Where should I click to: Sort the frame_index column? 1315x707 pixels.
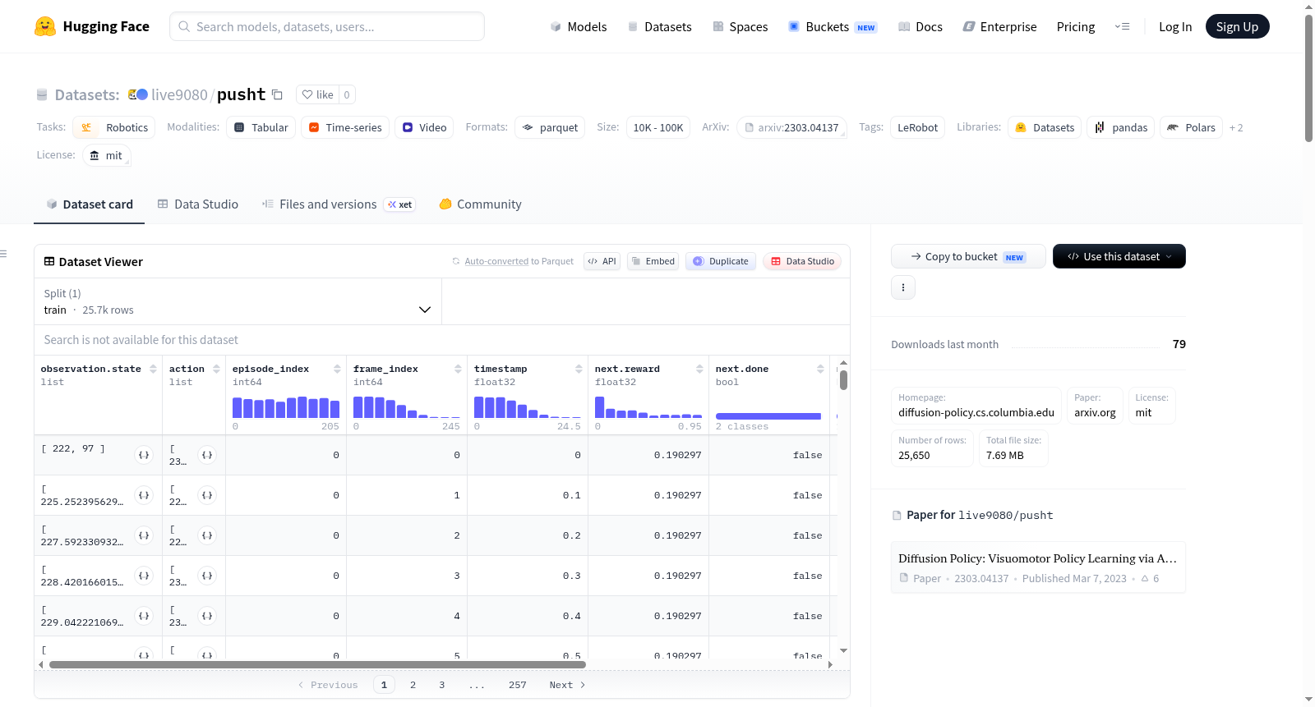coord(458,370)
